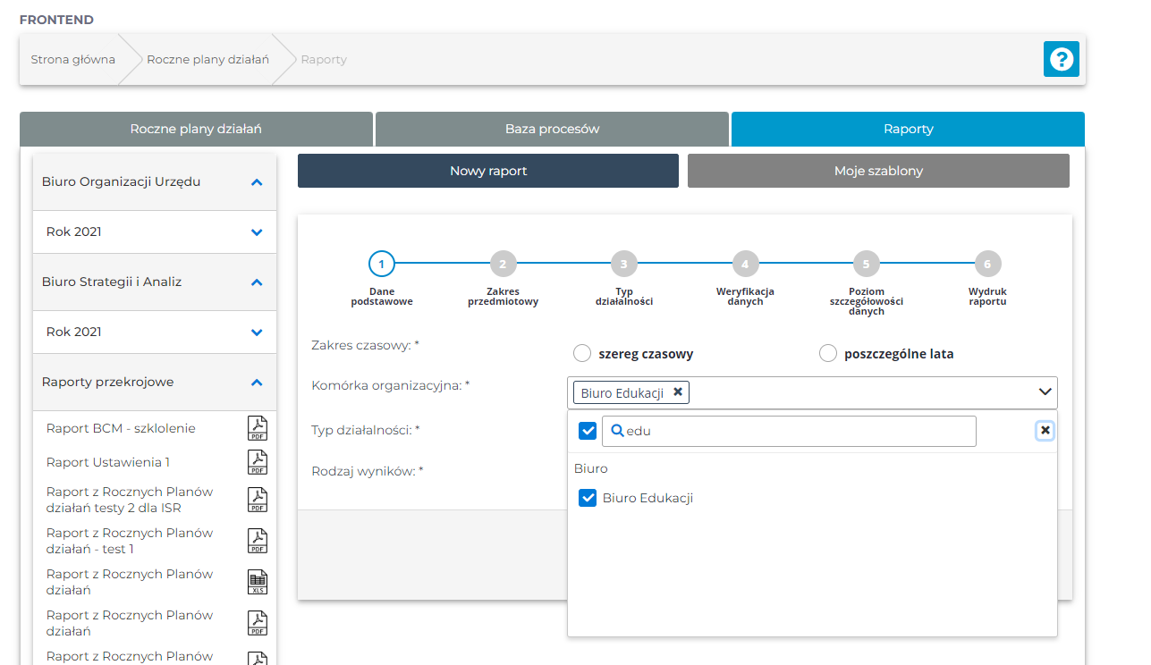Open PDF icon for Raport BCM - szklolenie
Viewport: 1151px width, 665px height.
coord(258,429)
